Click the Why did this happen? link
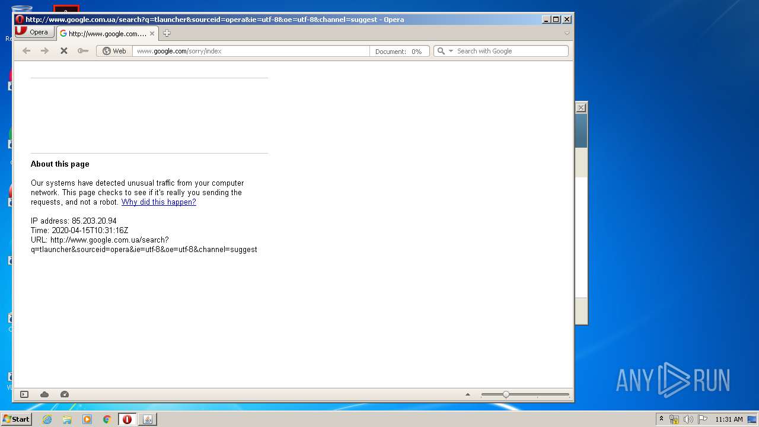 pos(159,202)
